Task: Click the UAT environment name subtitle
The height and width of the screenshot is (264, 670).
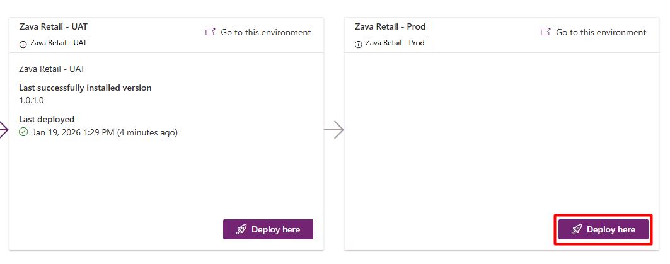Action: point(59,43)
